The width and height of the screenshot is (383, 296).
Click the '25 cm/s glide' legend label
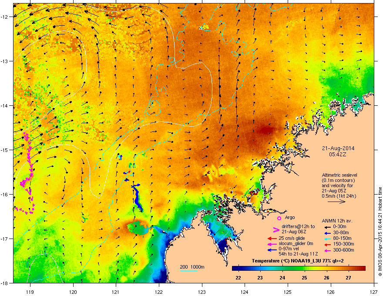(292, 239)
